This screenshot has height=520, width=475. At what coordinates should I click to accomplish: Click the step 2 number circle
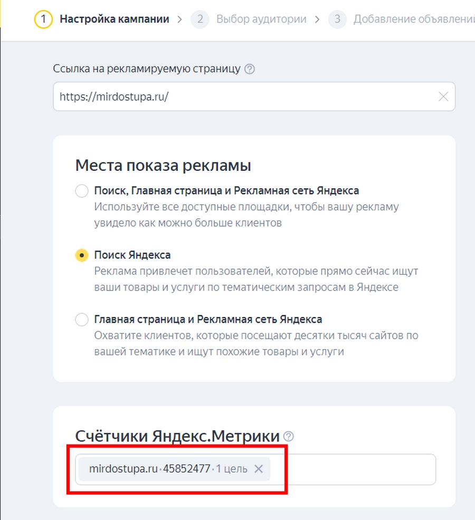click(x=200, y=20)
